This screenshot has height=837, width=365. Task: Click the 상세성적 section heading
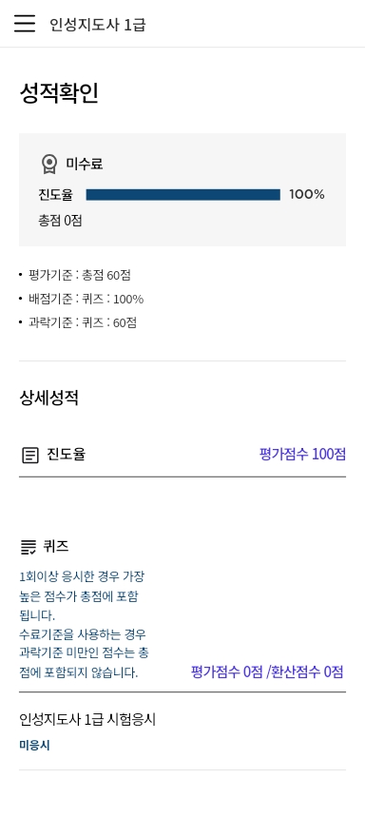click(x=49, y=398)
